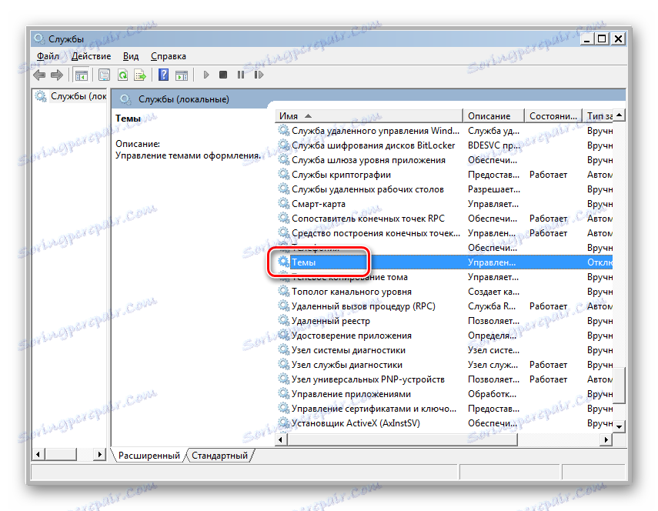658x511 pixels.
Task: Click horizontal scrollbar thumb under services list
Action: click(x=402, y=439)
